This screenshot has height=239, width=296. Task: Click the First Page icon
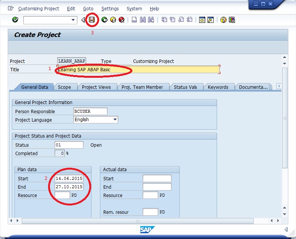tap(164, 19)
